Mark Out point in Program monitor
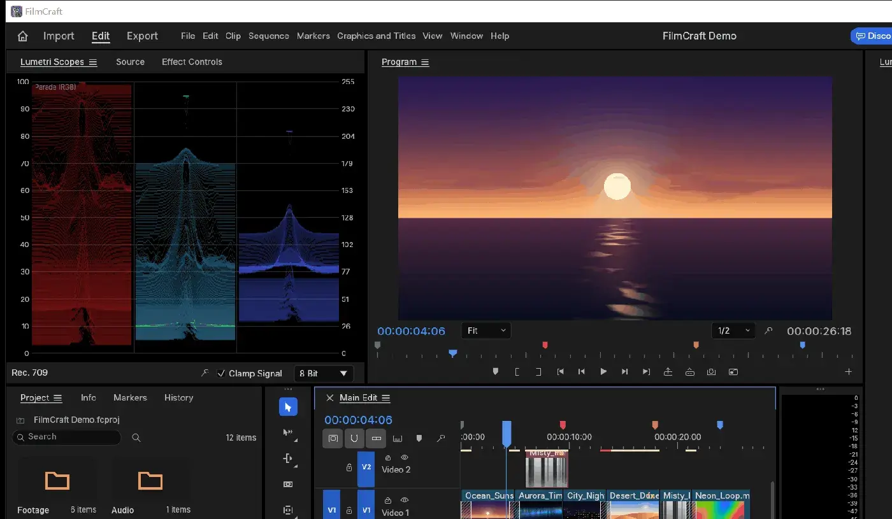This screenshot has height=519, width=892. (x=538, y=372)
